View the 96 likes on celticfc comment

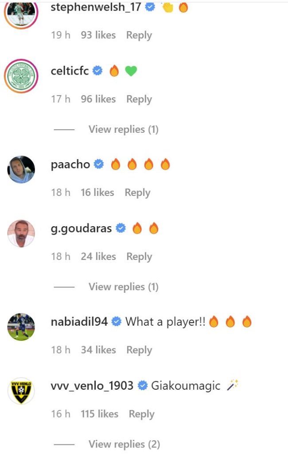pyautogui.click(x=98, y=99)
